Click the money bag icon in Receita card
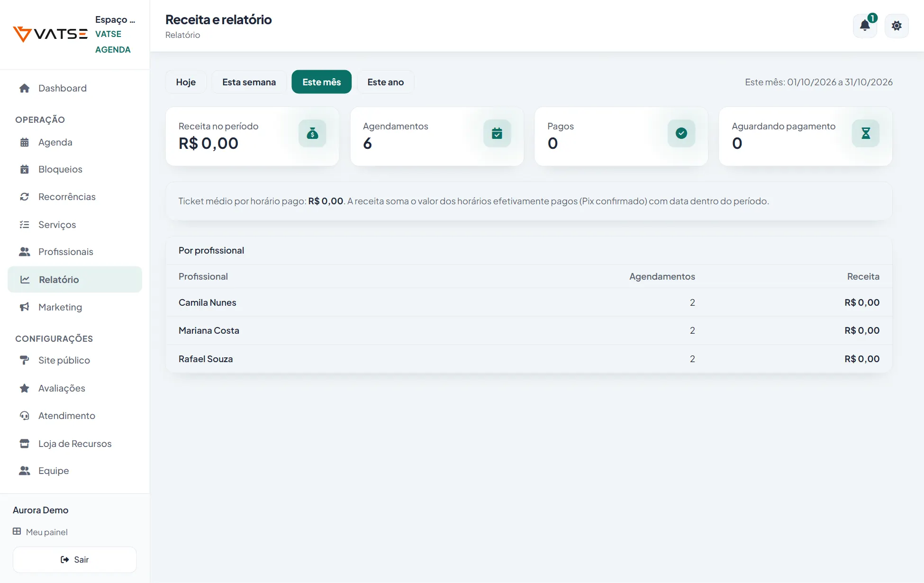 tap(312, 133)
